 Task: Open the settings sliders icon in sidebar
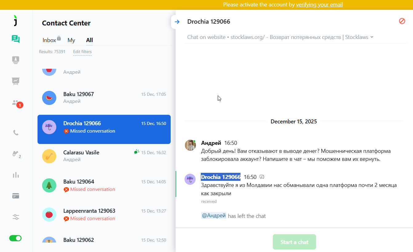coord(16,217)
